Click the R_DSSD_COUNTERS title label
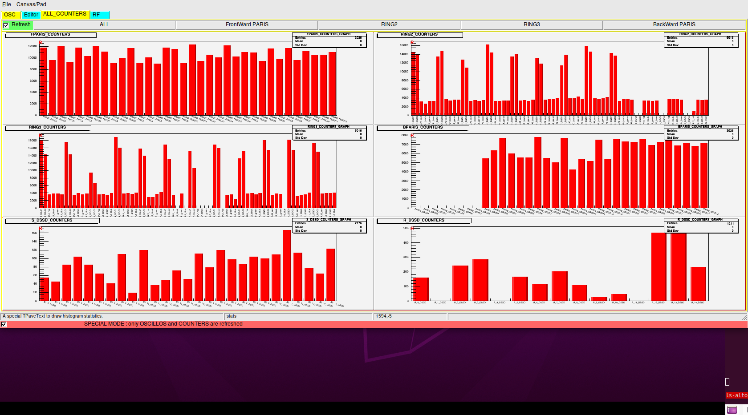The image size is (748, 415). pos(424,221)
